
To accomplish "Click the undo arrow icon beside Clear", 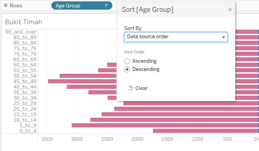I will [x=131, y=88].
